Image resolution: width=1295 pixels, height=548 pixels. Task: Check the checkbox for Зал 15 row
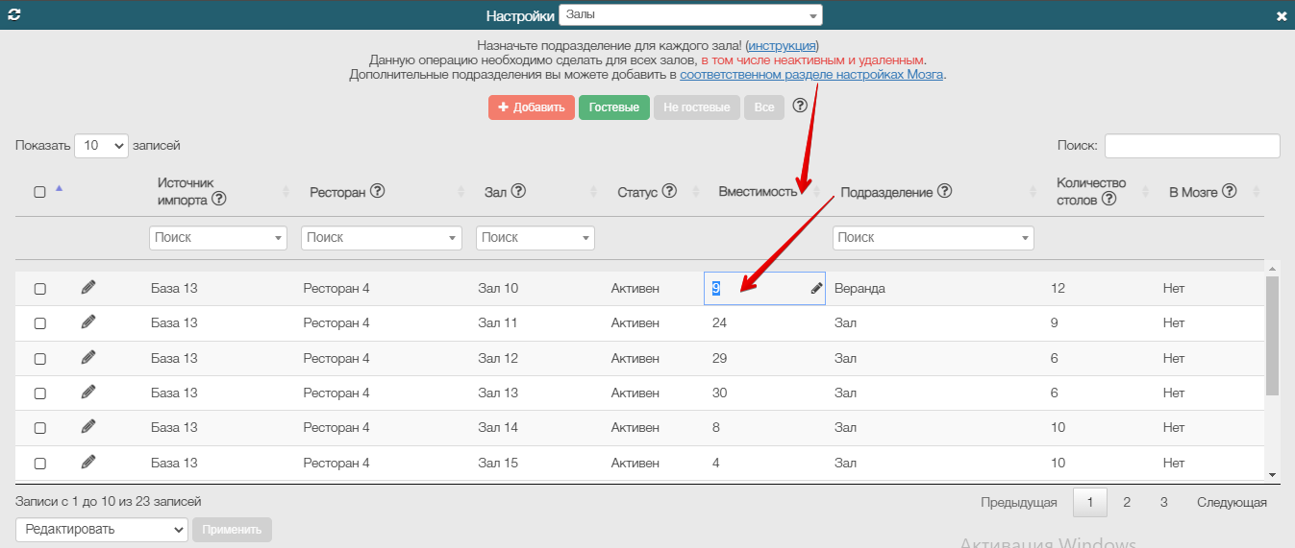tap(40, 464)
